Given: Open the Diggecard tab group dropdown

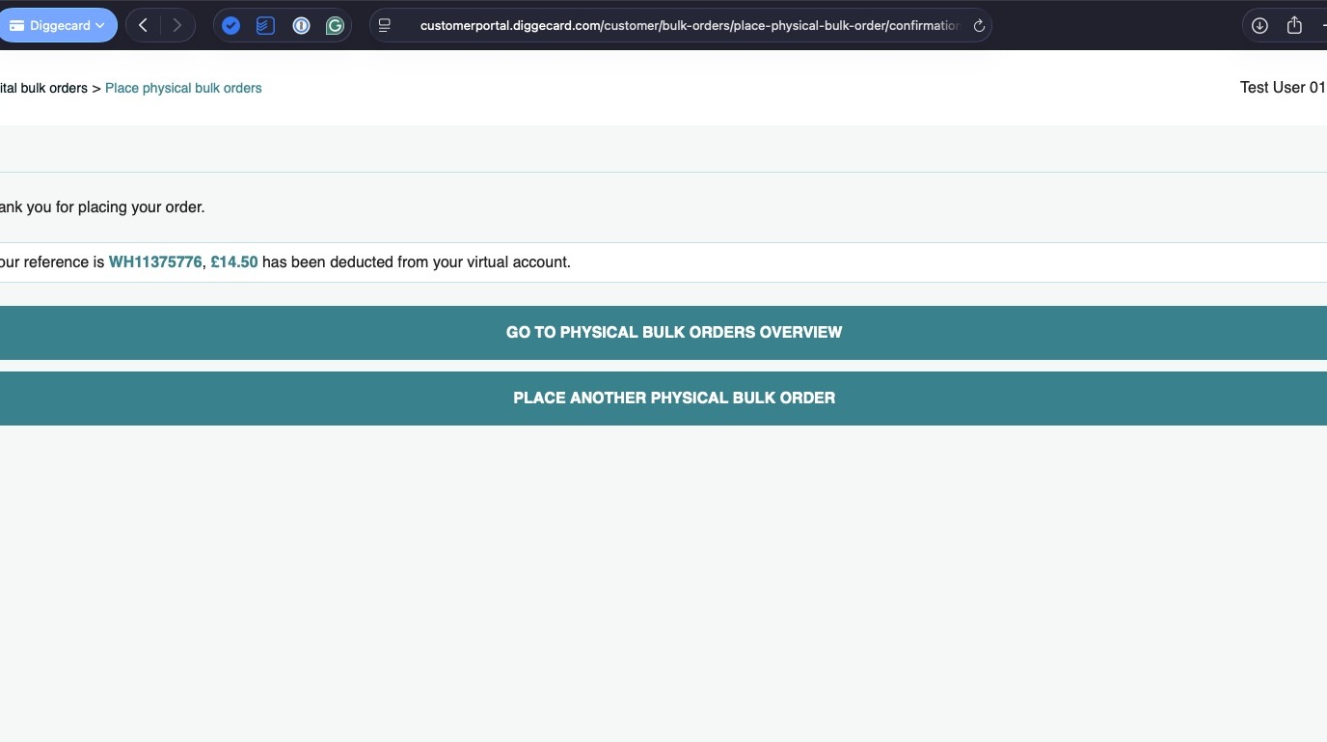Looking at the screenshot, I should [x=57, y=26].
